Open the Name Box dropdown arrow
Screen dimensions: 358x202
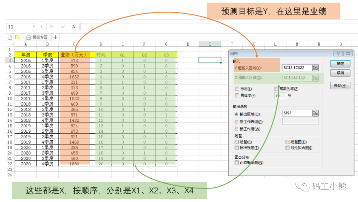point(34,26)
